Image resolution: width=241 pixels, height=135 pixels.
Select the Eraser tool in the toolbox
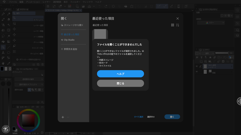point(9,19)
